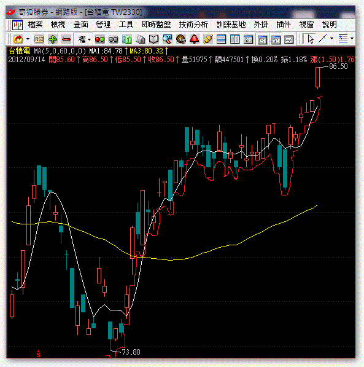Click the 73.80 low price label on chart
Image resolution: width=364 pixels, height=367 pixels.
(x=131, y=352)
